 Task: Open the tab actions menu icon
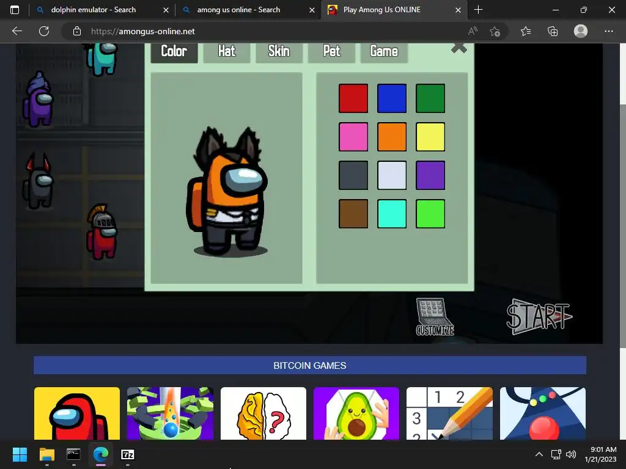click(15, 10)
